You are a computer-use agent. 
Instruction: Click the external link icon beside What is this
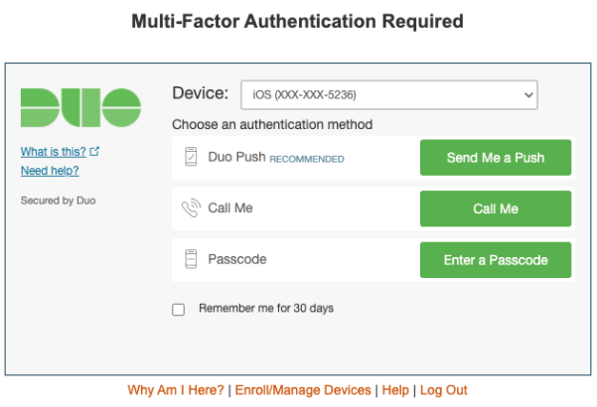(x=94, y=152)
